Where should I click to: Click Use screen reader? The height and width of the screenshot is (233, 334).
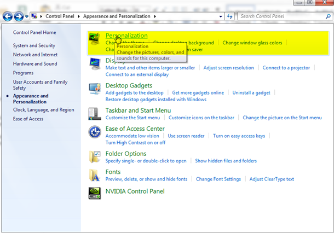[186, 136]
